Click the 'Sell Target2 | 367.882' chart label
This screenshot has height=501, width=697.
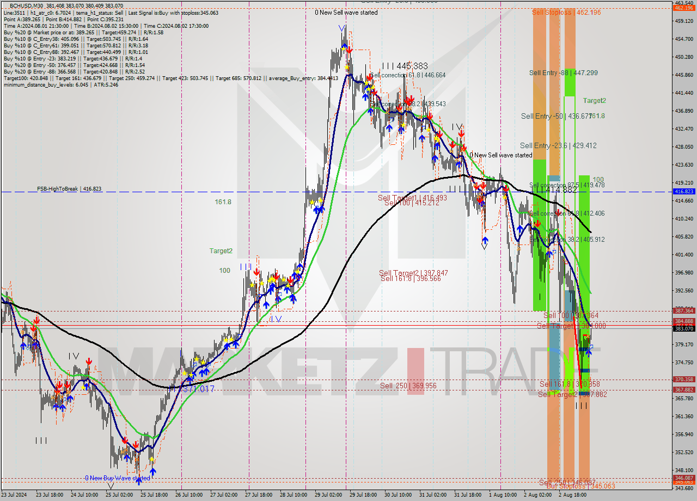tap(572, 394)
